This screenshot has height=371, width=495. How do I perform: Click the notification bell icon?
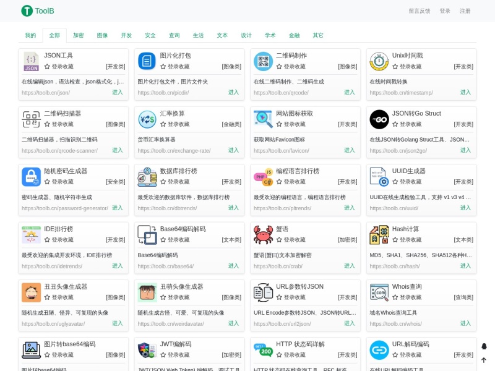(x=484, y=346)
